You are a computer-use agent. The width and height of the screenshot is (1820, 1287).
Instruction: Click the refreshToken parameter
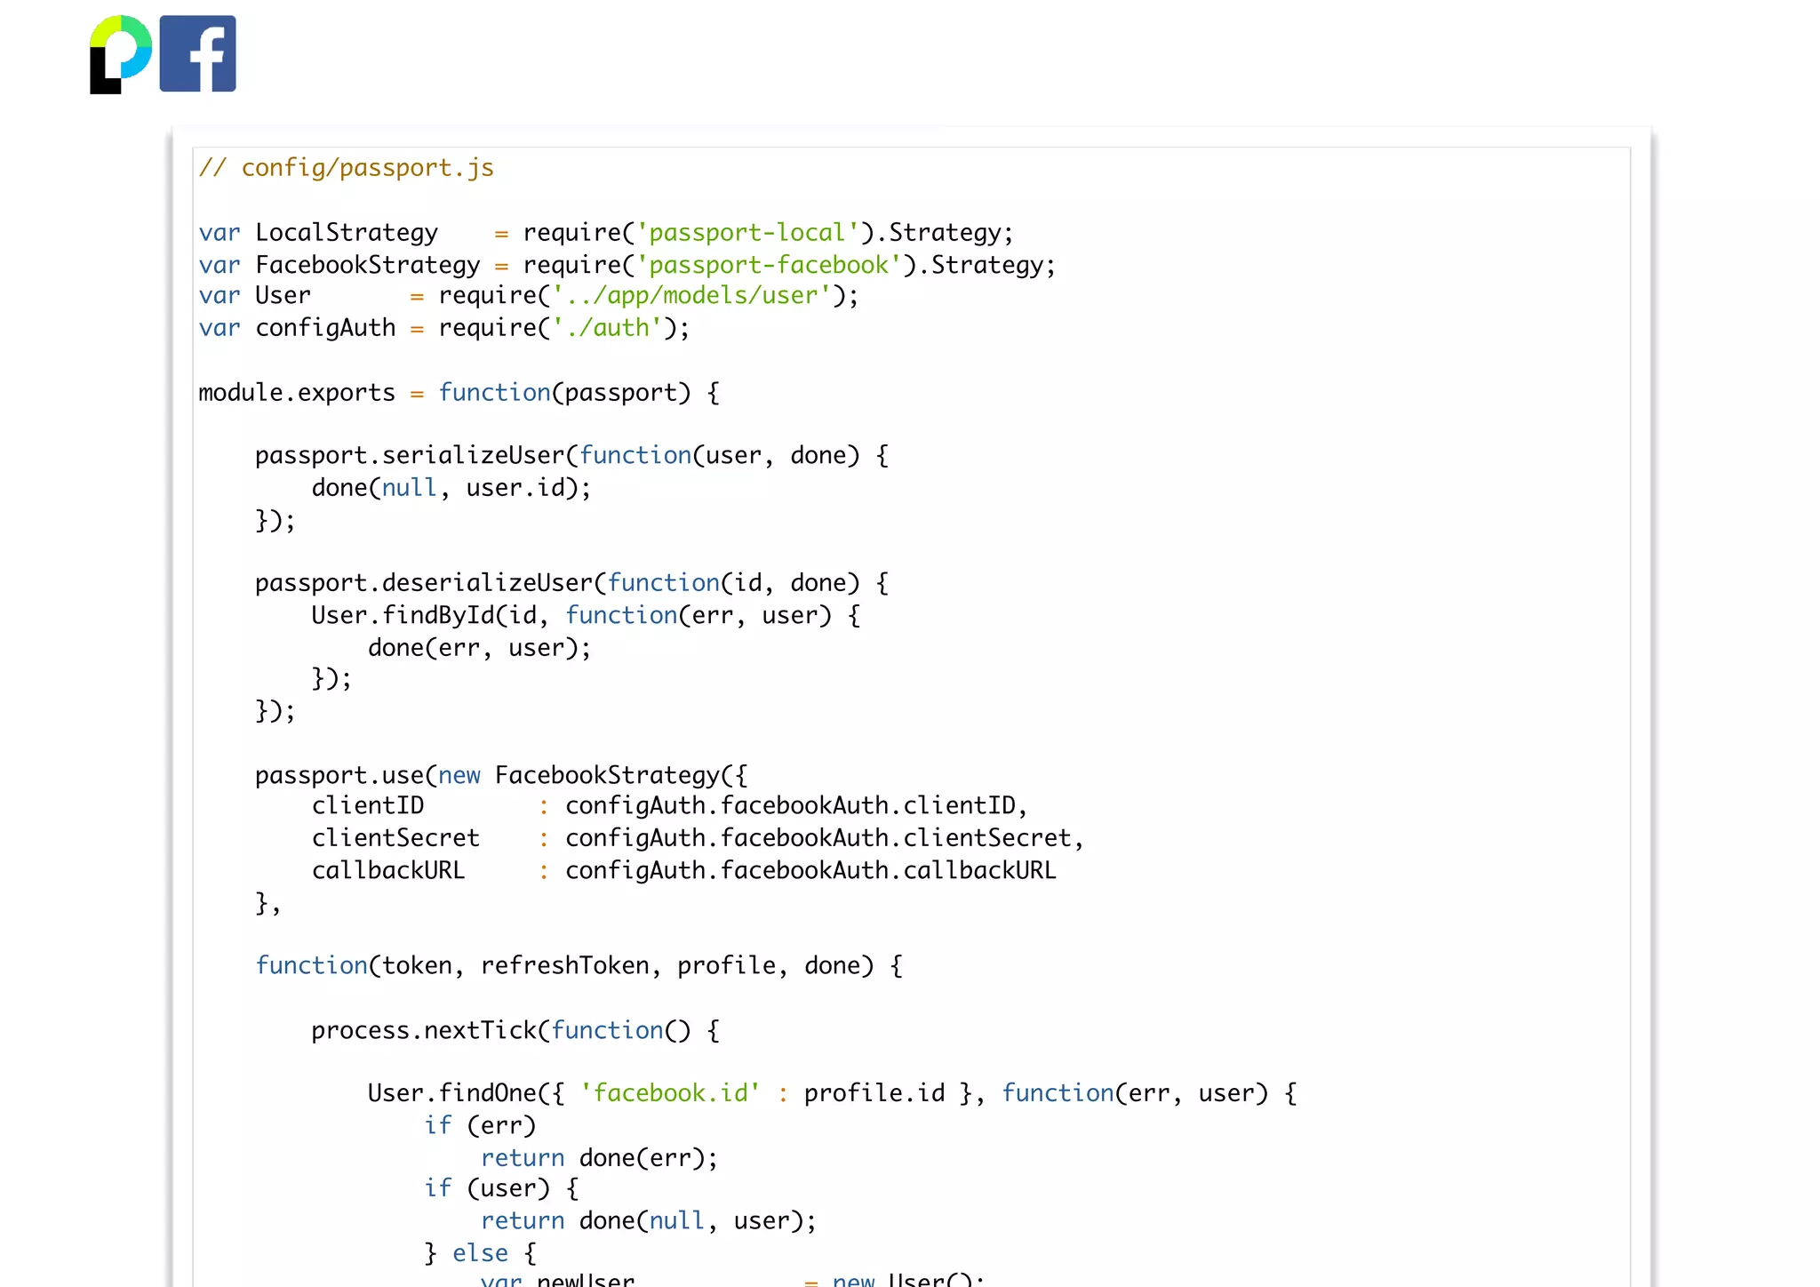pyautogui.click(x=564, y=966)
